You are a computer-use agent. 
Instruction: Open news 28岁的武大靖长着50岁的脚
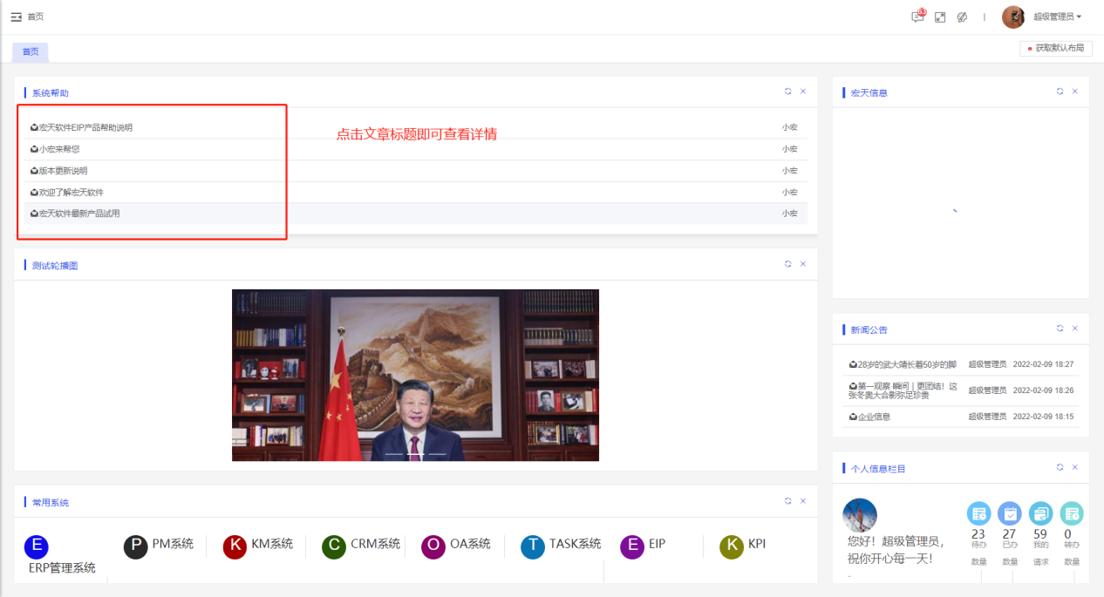(x=907, y=364)
